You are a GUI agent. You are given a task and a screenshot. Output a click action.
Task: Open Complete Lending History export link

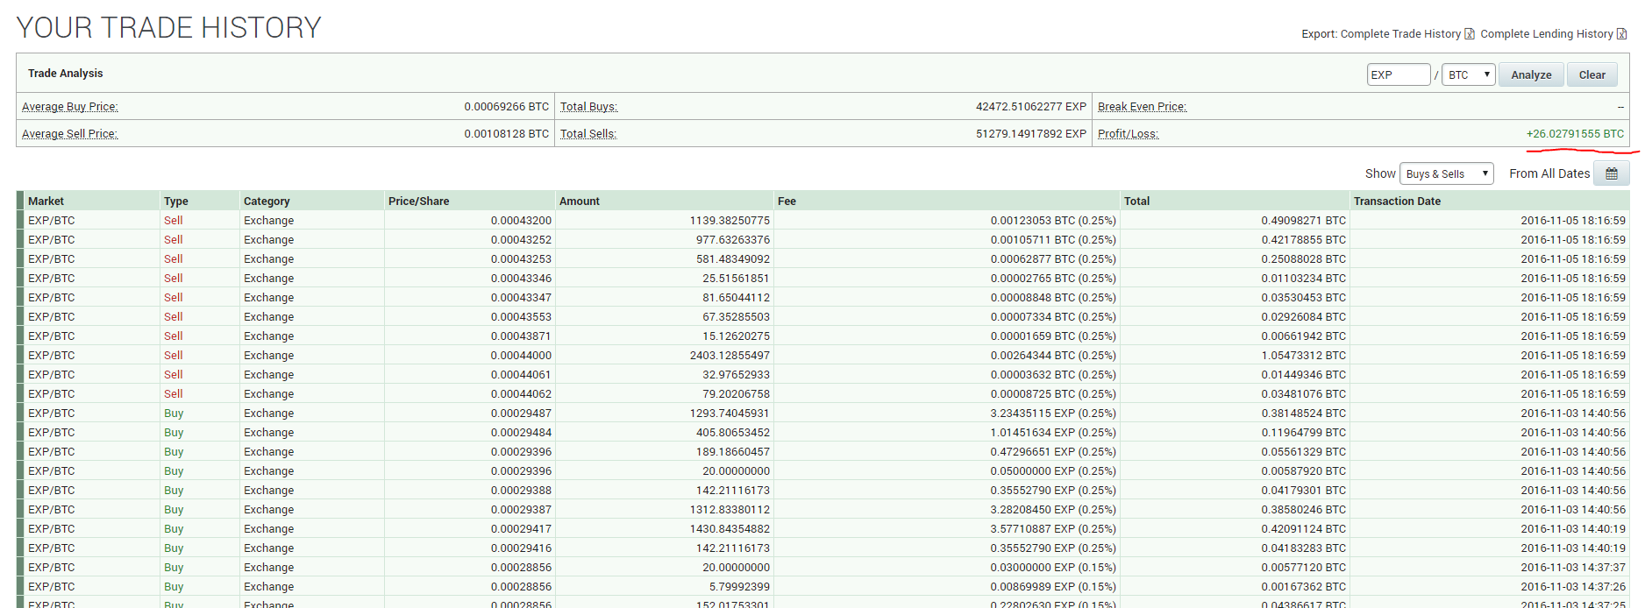pos(1547,34)
